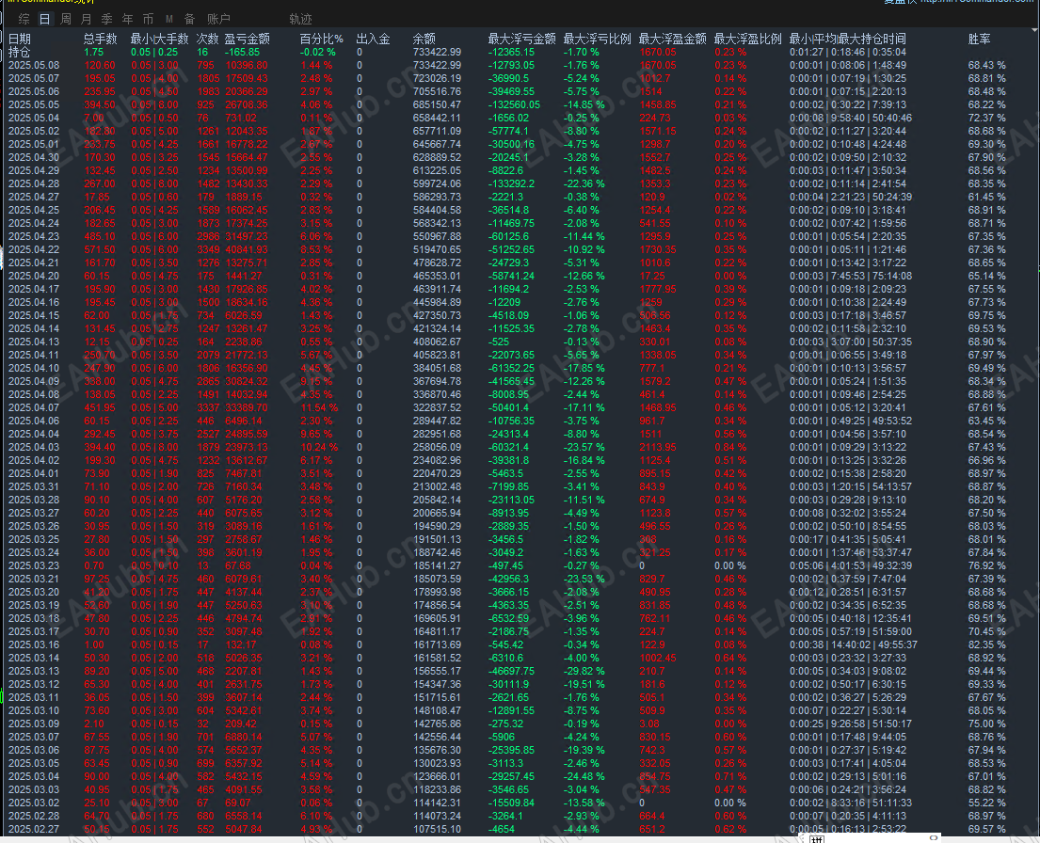
Task: Click the 日期 column header
Action: click(x=19, y=40)
